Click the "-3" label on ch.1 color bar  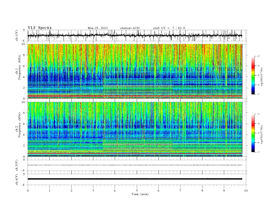click(258, 56)
